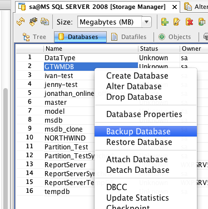Click the Objects tab green circle icon

tap(162, 37)
